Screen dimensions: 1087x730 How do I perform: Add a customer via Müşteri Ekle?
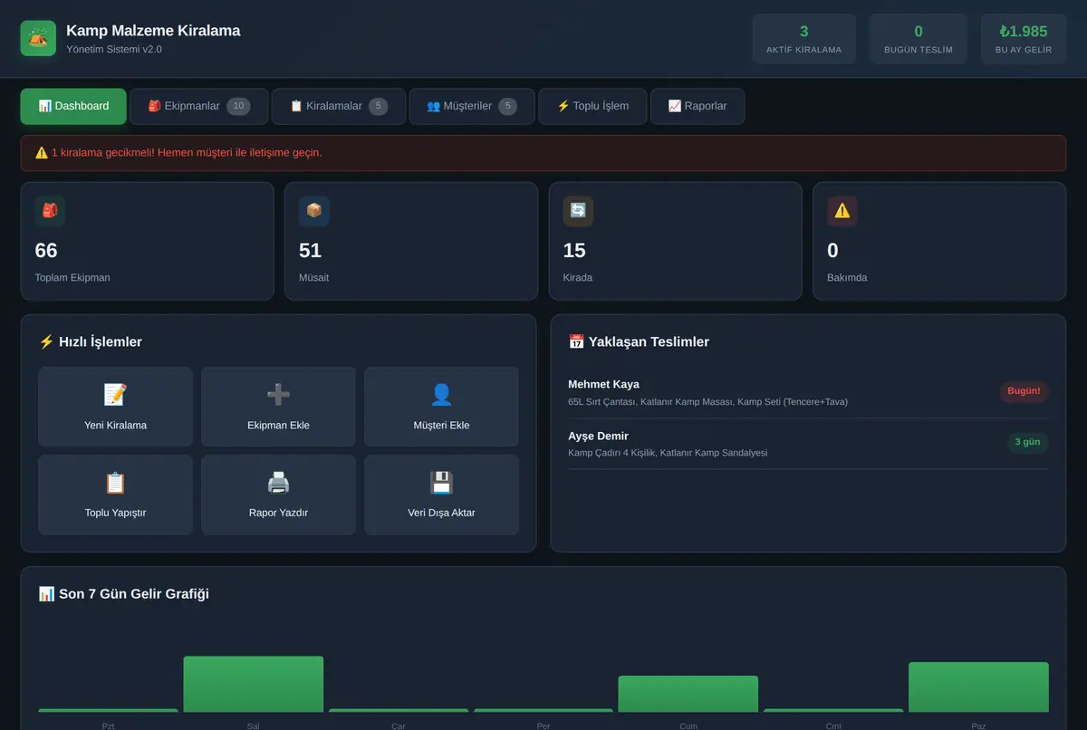pyautogui.click(x=441, y=407)
